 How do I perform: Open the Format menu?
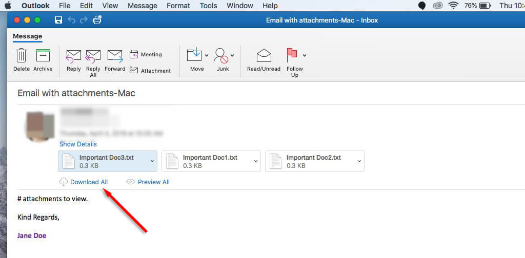point(178,6)
